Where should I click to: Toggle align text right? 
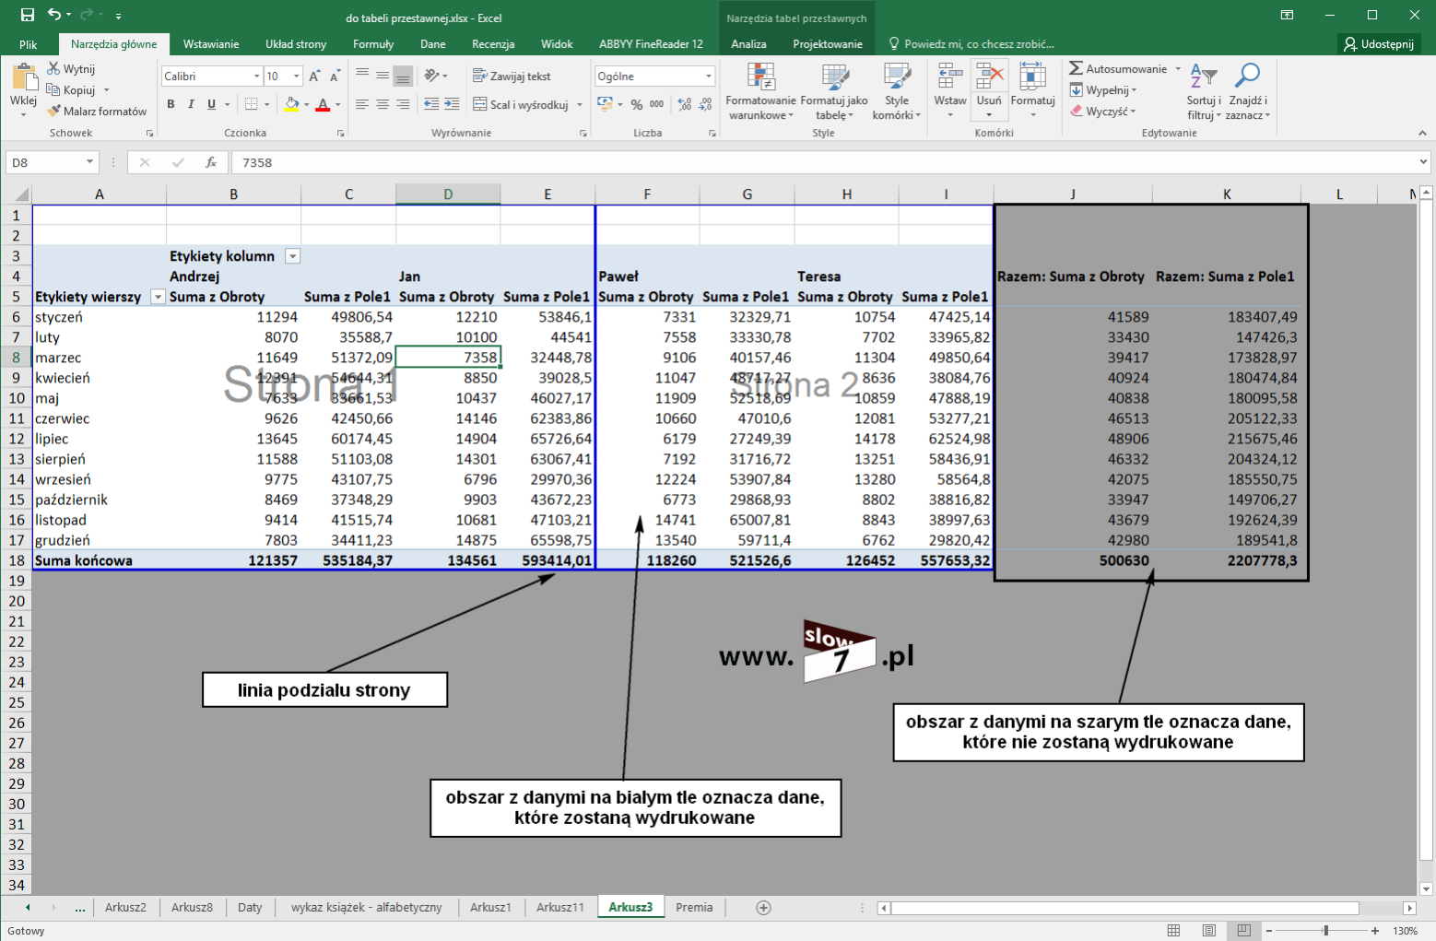[403, 104]
